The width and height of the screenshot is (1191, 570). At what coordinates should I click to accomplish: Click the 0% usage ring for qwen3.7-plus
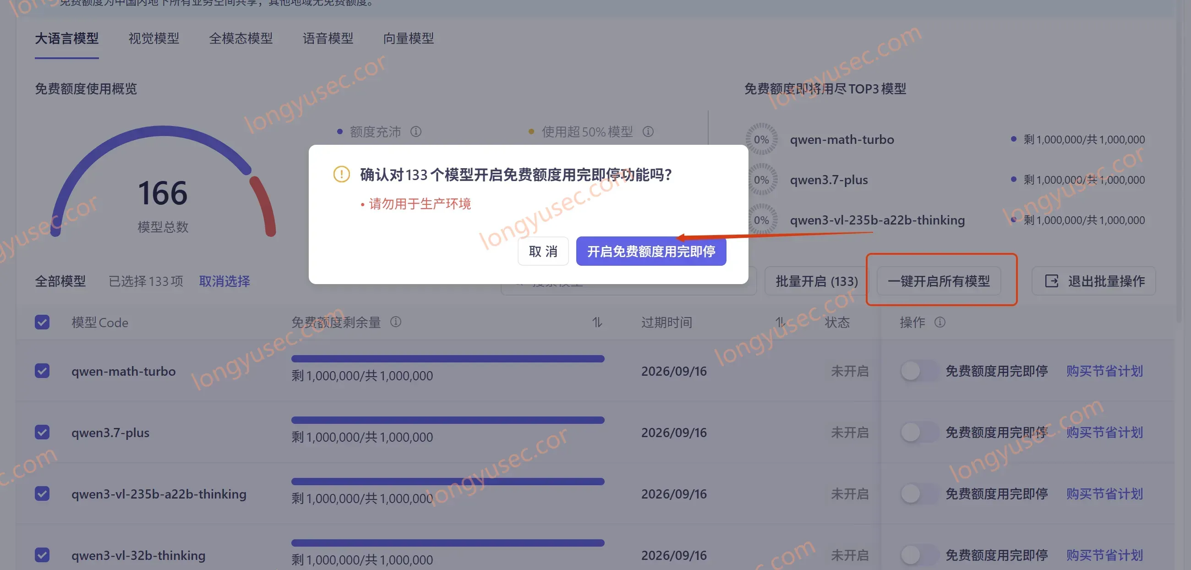761,179
